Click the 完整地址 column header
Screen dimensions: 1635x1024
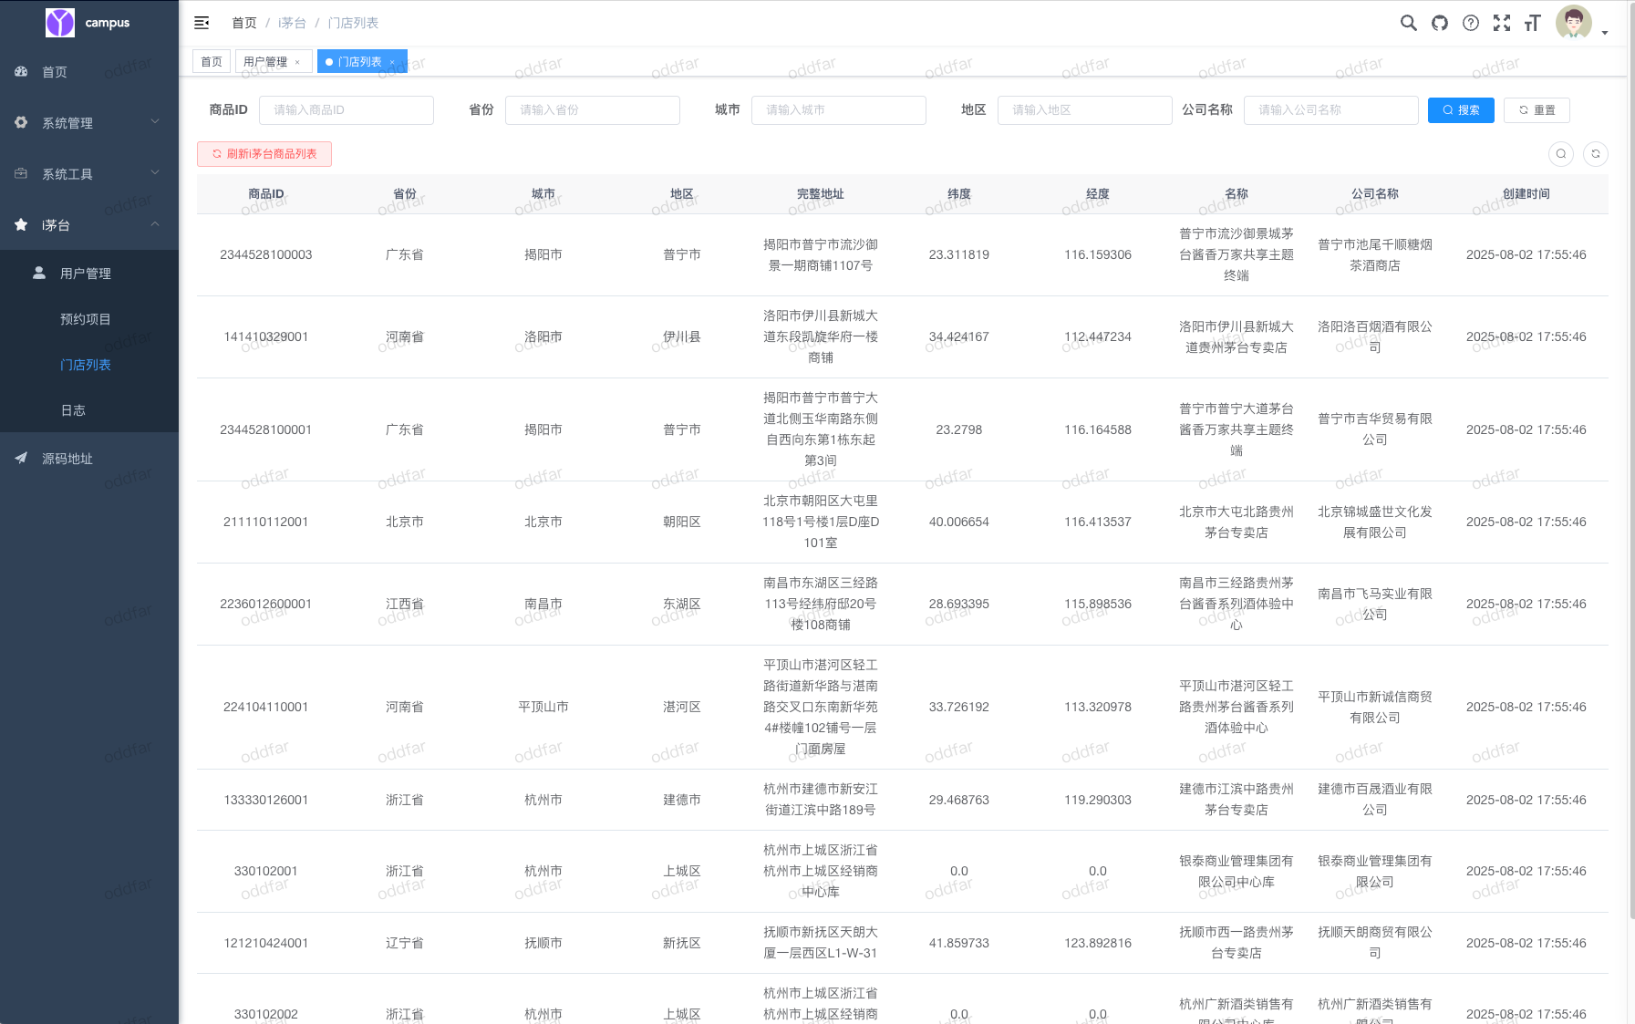821,194
